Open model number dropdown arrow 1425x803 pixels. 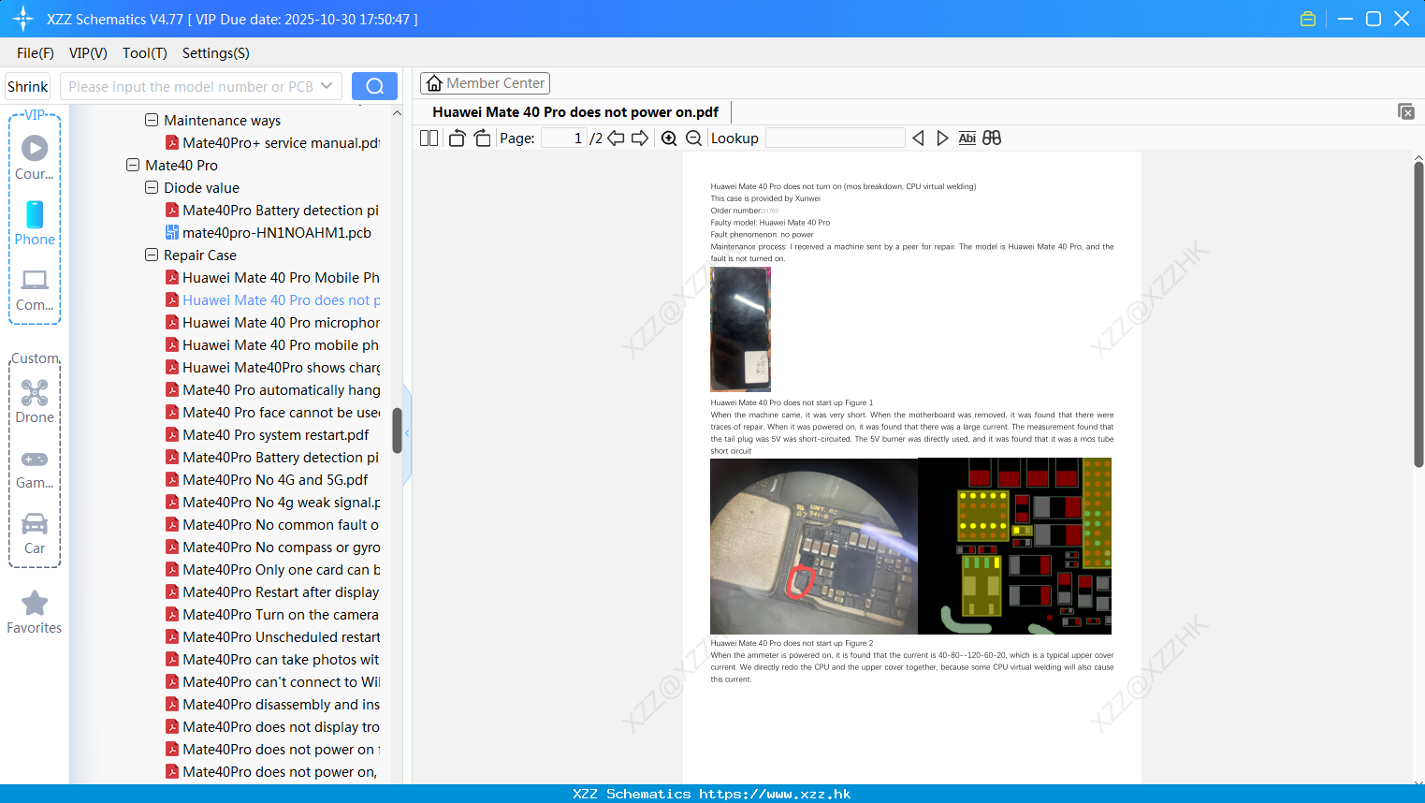coord(327,86)
